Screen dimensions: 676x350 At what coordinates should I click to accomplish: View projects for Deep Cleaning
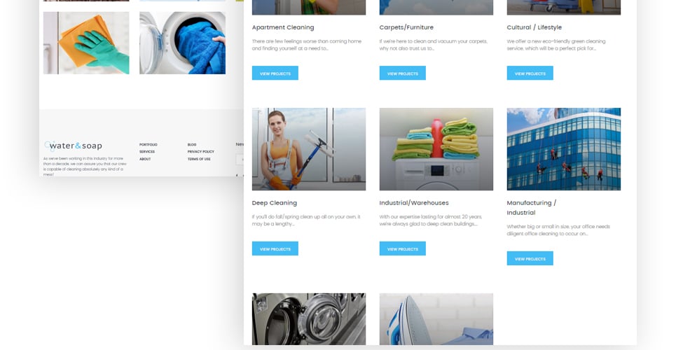coord(275,248)
